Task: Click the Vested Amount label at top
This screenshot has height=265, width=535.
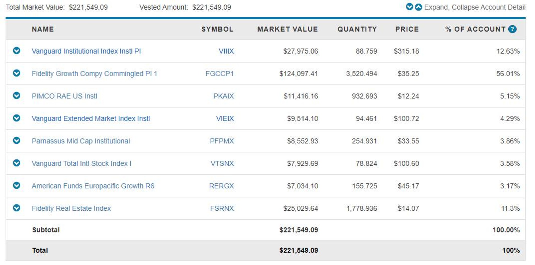Action: coord(164,7)
